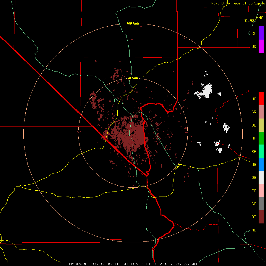Select the "BD" legend label text
This screenshot has height=266, width=266.
pos(254,125)
